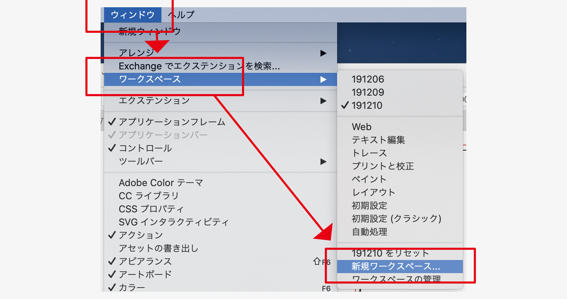This screenshot has width=567, height=299.
Task: Click Exchange でエクステンションを検索...
Action: pos(199,66)
